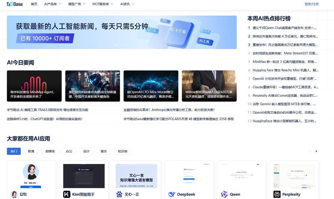Open Willow智能语音输入法 news card
The image size is (334, 199).
[209, 86]
